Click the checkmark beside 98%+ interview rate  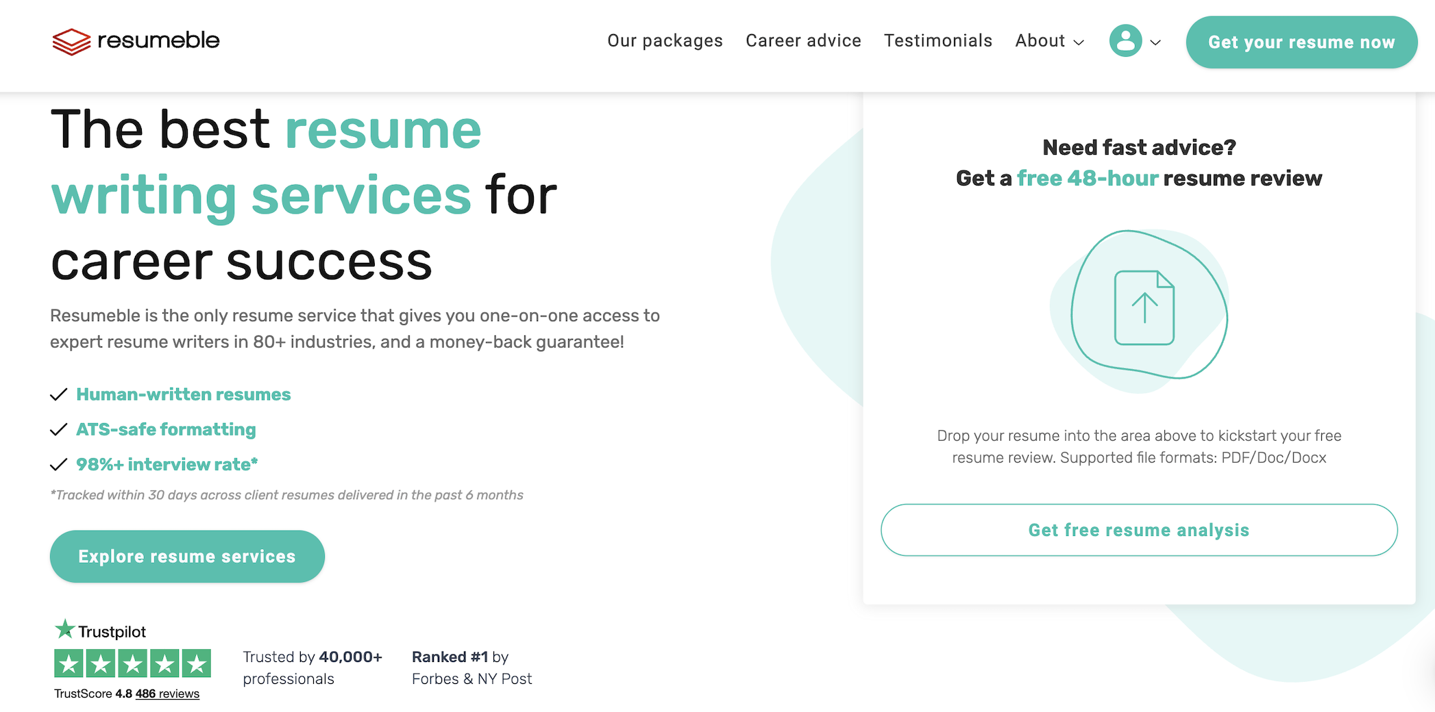point(58,464)
